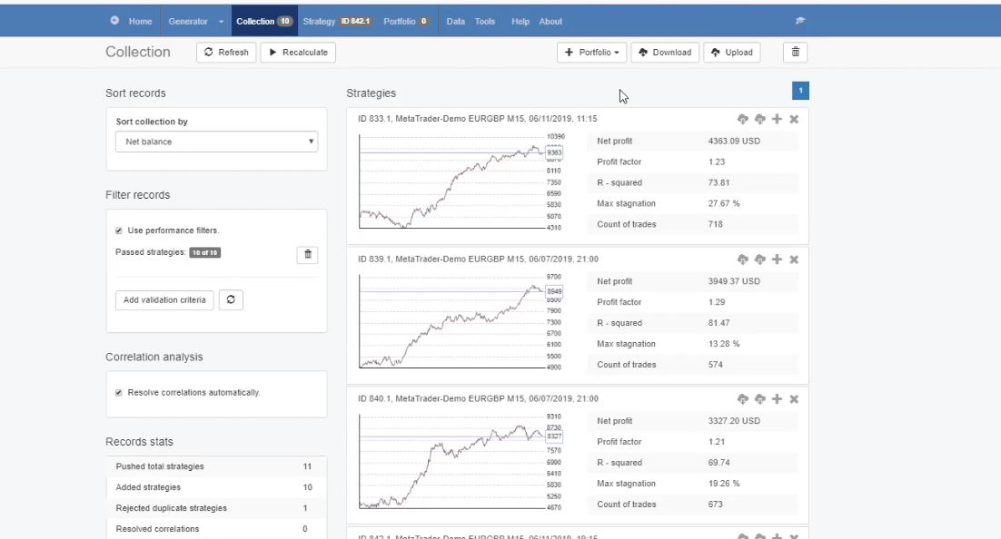Add strategy ID 833.1 to portfolio via its plus icon

(775, 118)
